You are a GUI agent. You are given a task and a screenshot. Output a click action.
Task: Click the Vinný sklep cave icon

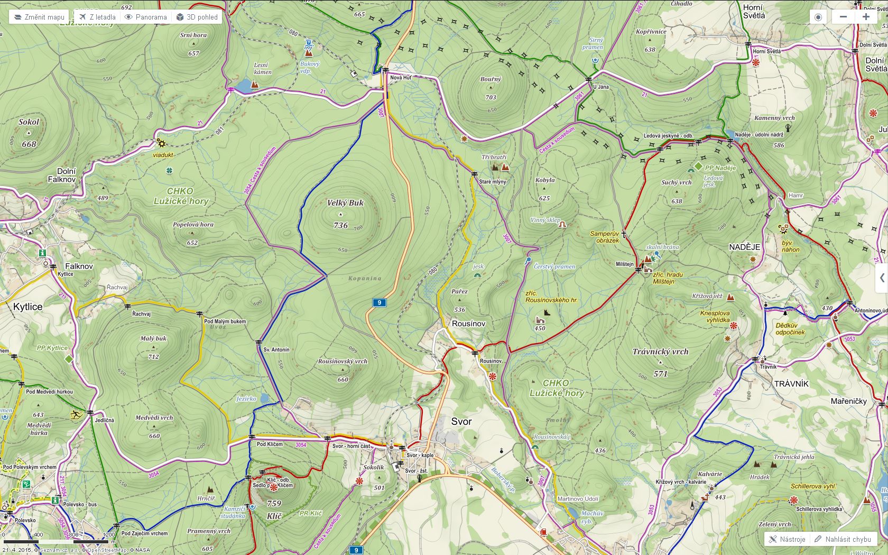point(563,224)
